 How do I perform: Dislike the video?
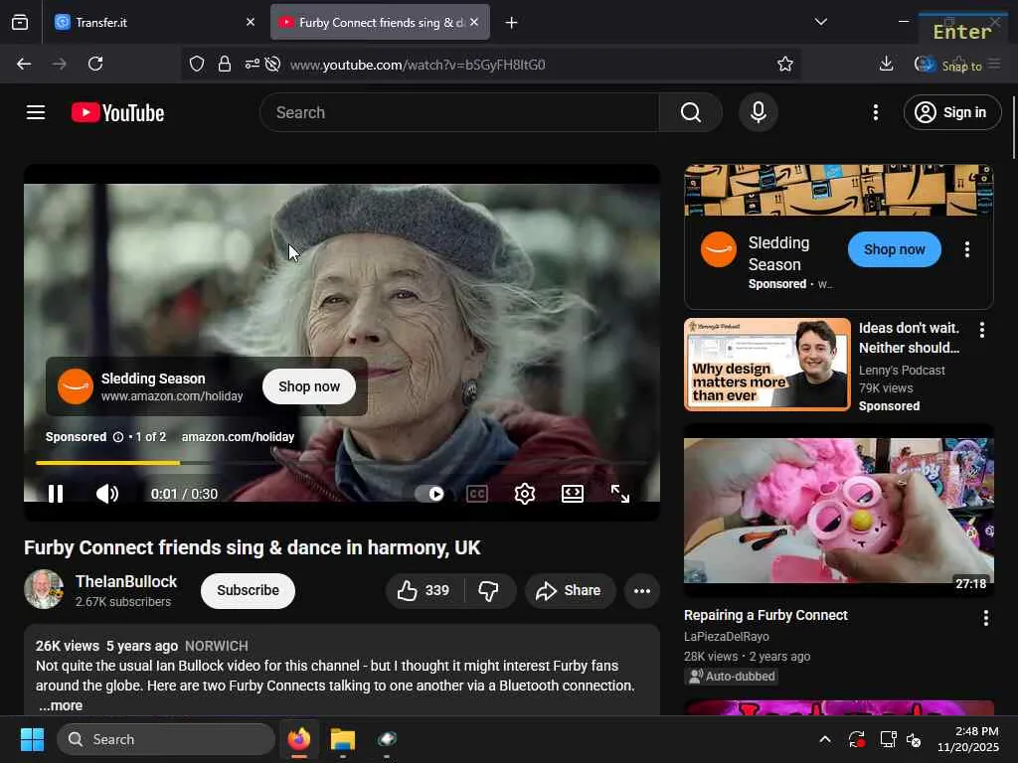coord(489,590)
